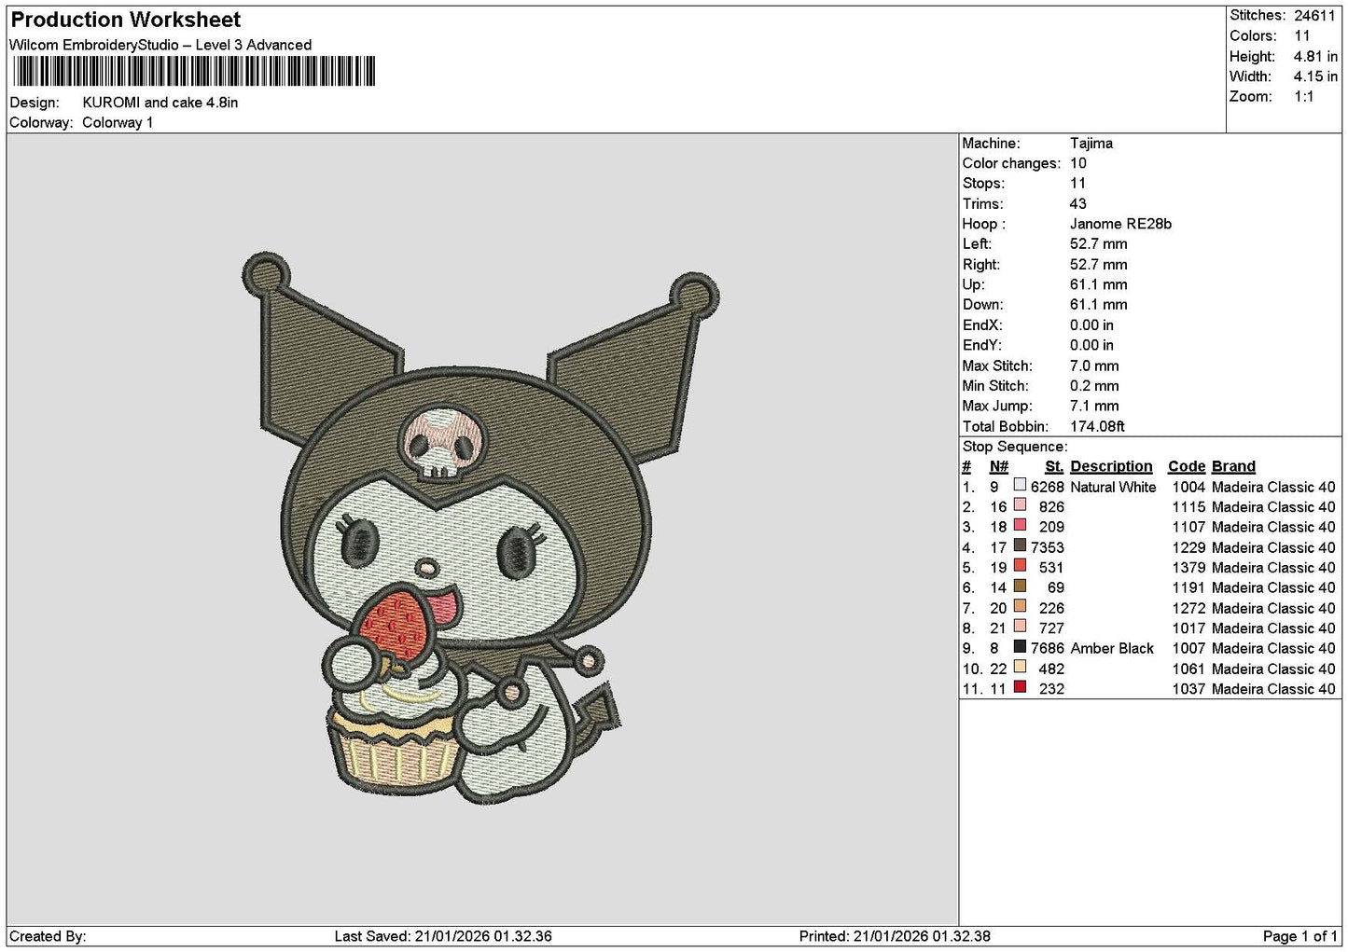Click the Trims value 43
Viewport: 1348px width, 952px height.
pos(1078,204)
